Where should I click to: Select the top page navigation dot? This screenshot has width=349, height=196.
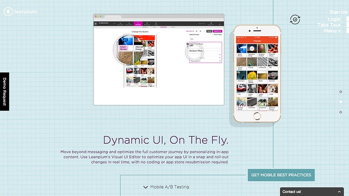click(340, 91)
